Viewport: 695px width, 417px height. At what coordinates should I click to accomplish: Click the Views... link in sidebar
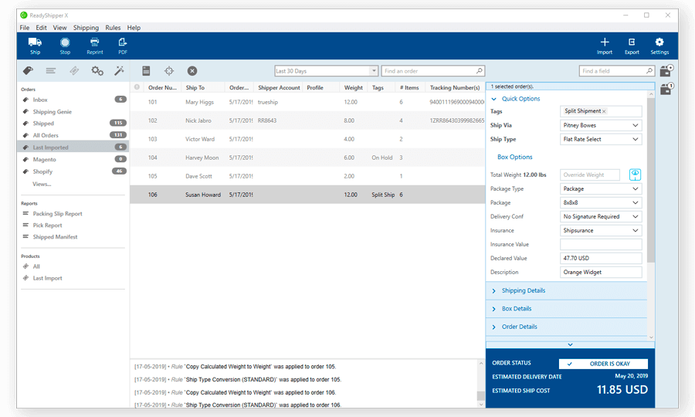(x=42, y=184)
